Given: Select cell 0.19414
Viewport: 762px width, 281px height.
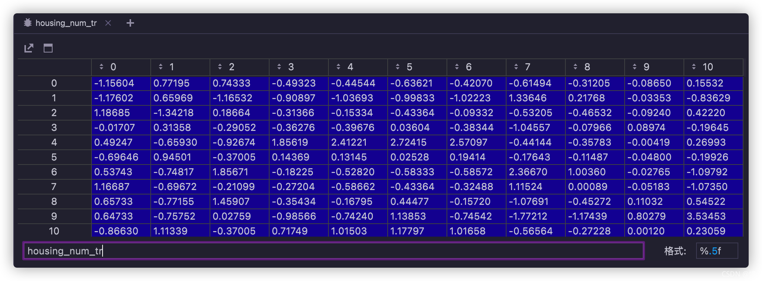Looking at the screenshot, I should click(x=477, y=157).
